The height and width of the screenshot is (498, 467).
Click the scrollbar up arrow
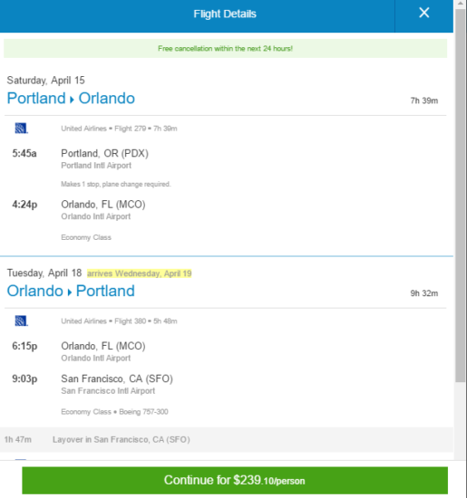tap(460, 4)
